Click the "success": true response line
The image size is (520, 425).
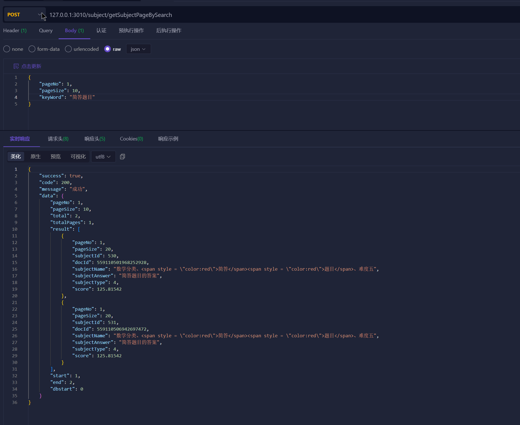[x=61, y=176]
